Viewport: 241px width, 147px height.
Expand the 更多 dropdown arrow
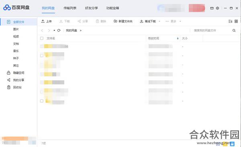180,21
